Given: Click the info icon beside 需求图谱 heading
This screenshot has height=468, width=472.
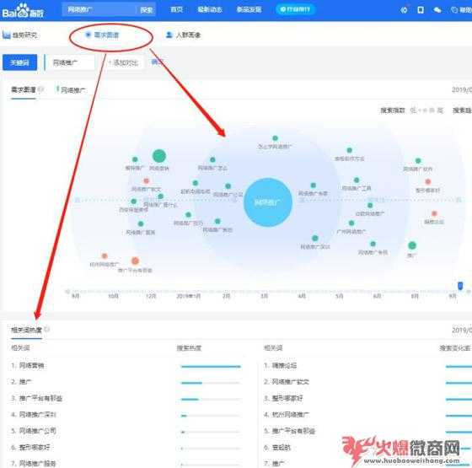Looking at the screenshot, I should click(x=41, y=89).
